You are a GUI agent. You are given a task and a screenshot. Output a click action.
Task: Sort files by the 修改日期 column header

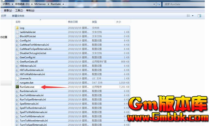[73, 22]
